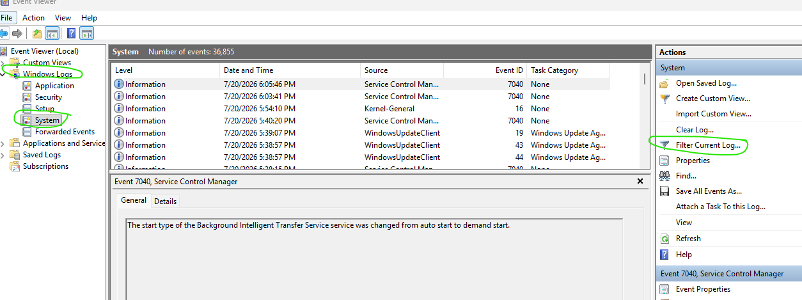Viewport: 802px width, 300px height.
Task: Click the Save All Events As disk icon
Action: (664, 191)
